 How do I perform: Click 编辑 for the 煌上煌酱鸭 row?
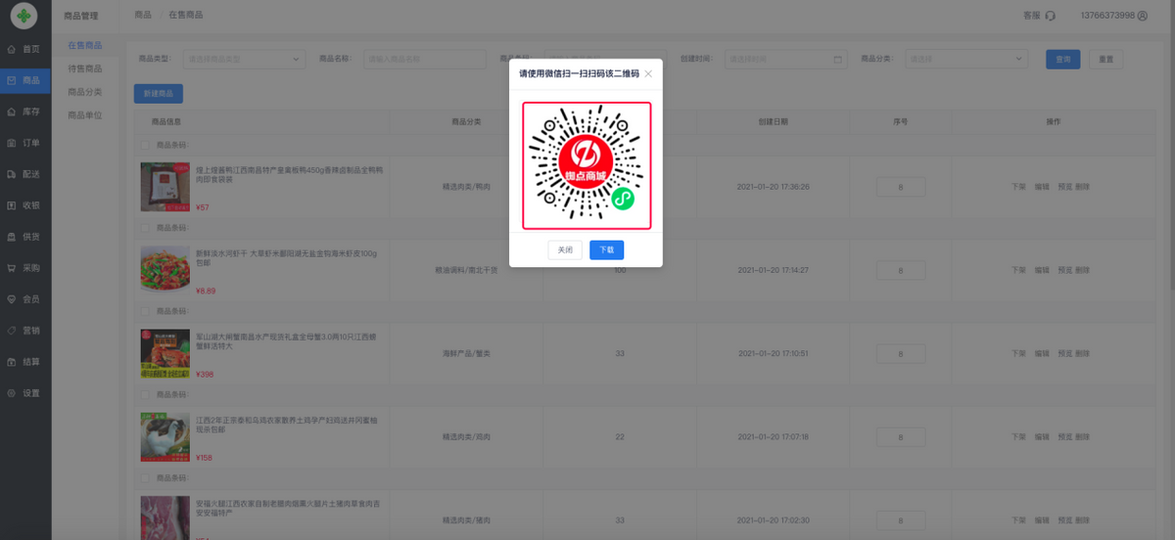click(1042, 186)
